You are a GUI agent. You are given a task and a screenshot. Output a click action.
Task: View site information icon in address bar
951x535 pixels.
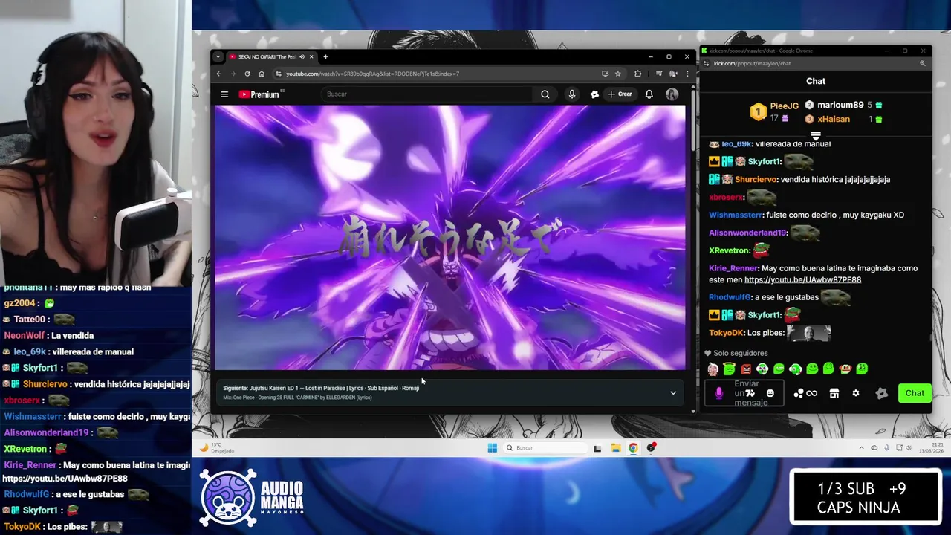point(279,74)
